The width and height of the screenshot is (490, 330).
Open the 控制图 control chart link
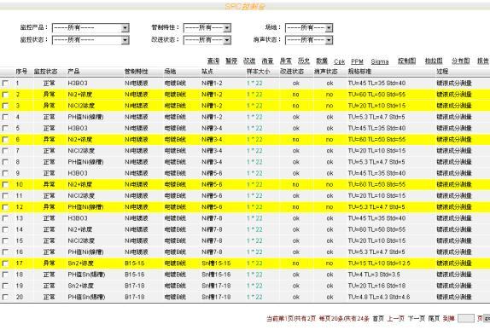[x=406, y=61]
